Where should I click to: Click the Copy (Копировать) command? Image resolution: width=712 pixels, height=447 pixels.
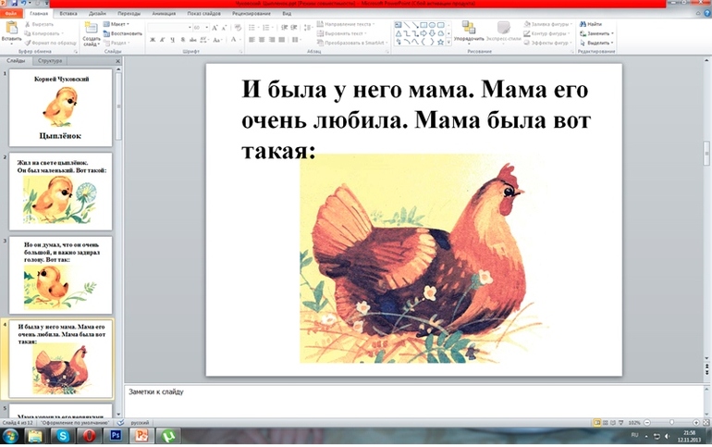click(43, 33)
